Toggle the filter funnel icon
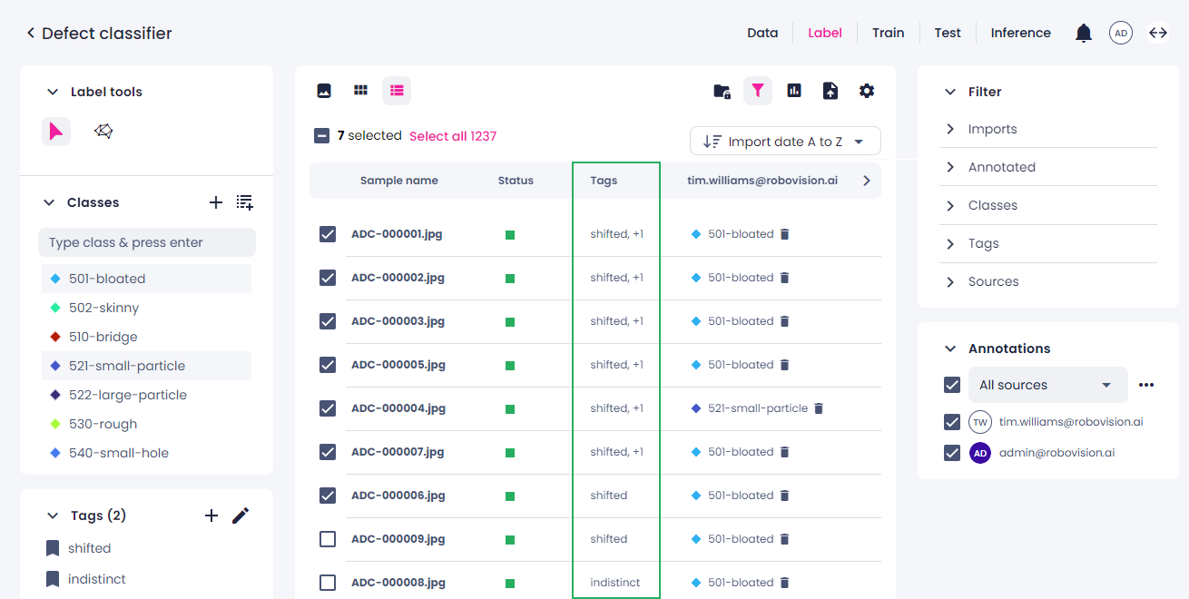This screenshot has width=1189, height=599. (758, 91)
